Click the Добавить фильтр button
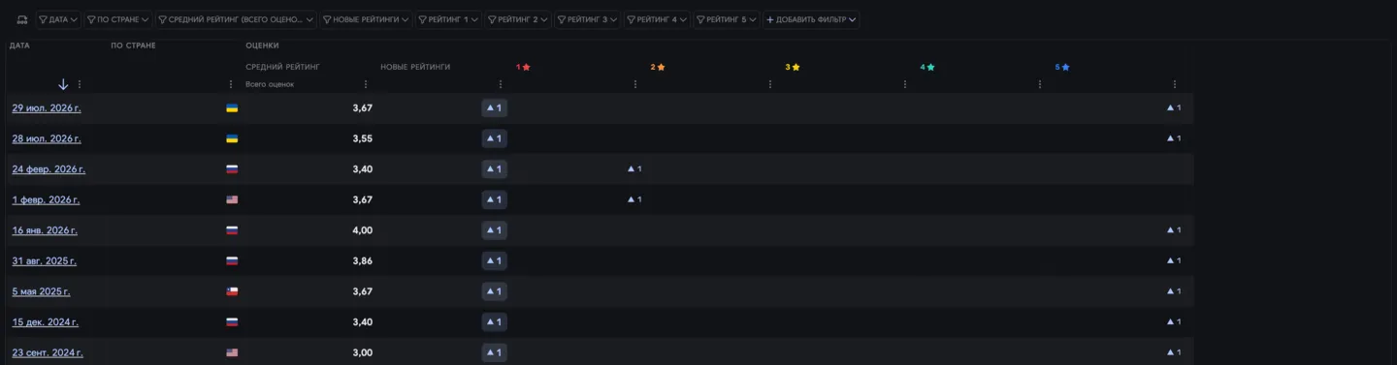Screen dimensions: 1397x365 tap(811, 19)
